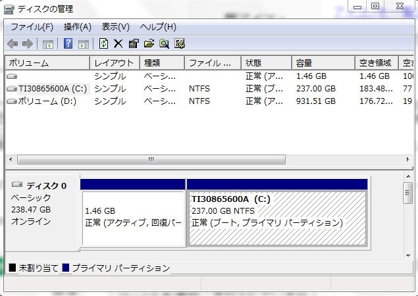Sort by the ボリューム column header
418x296 pixels.
[x=47, y=63]
